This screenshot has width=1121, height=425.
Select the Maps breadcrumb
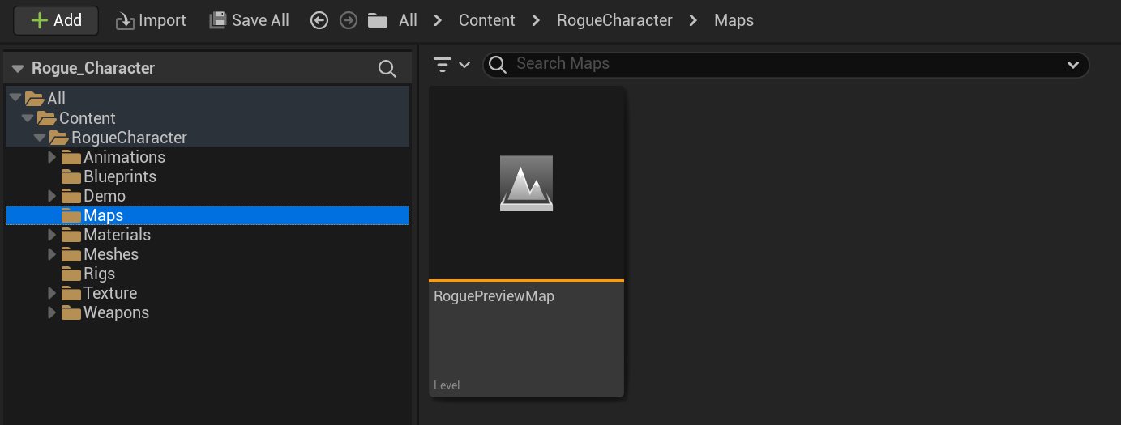pyautogui.click(x=734, y=20)
